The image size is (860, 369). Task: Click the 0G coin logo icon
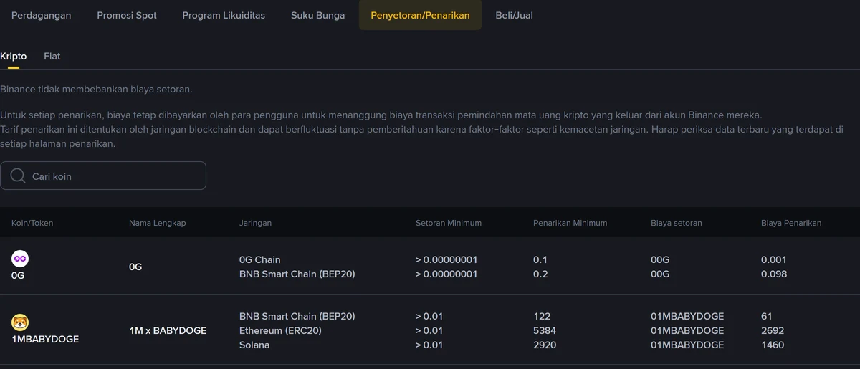(x=20, y=259)
